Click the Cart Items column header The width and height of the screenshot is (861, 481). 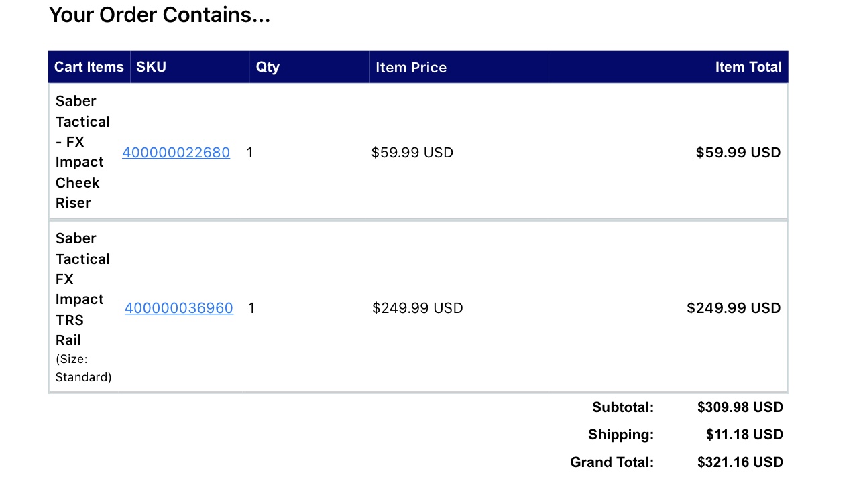(x=89, y=67)
